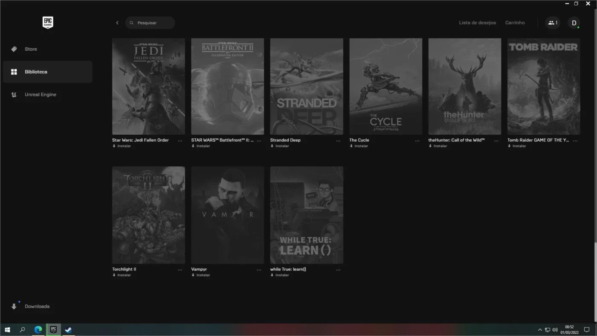Install Torchlight II
Screen dimensions: 597x336
[x=122, y=275]
